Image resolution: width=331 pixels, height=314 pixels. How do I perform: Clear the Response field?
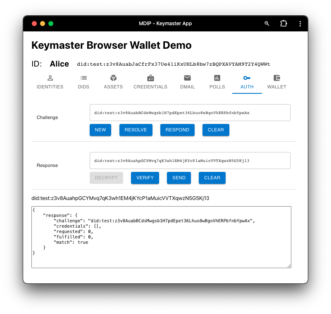coord(212,178)
